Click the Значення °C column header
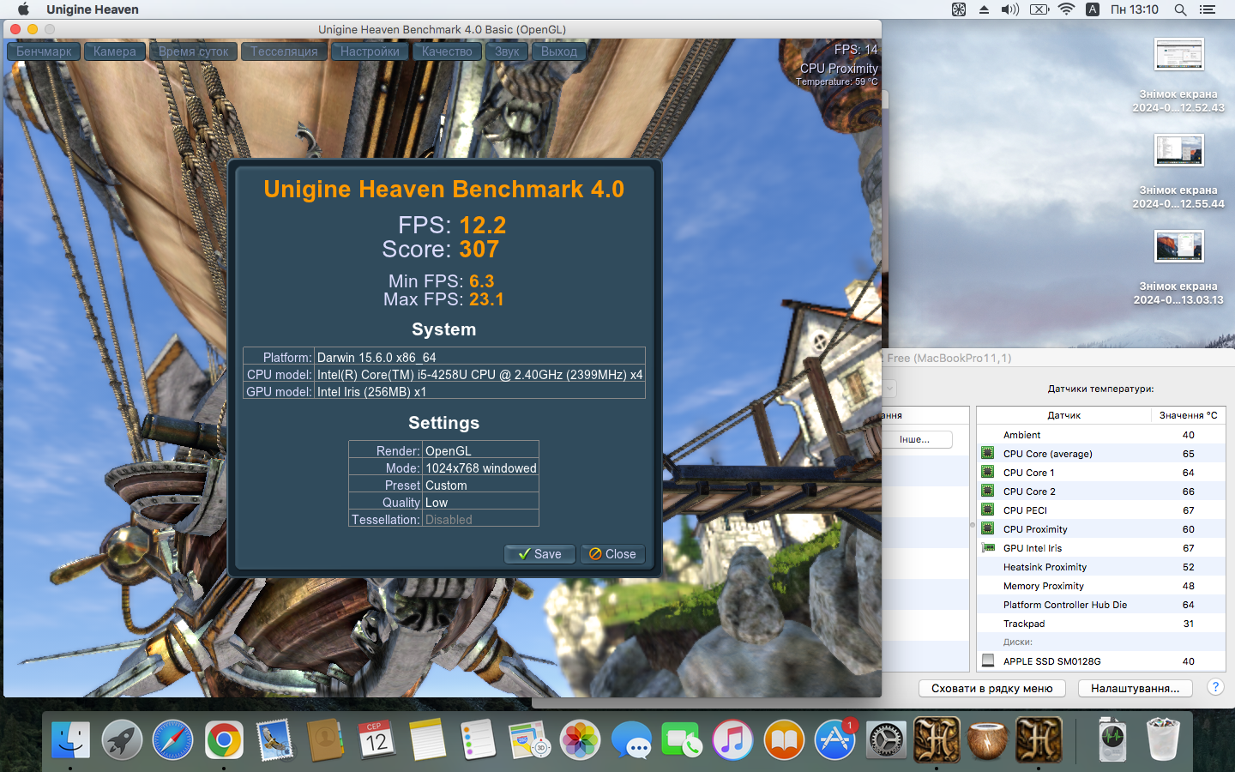The image size is (1235, 772). (x=1188, y=415)
